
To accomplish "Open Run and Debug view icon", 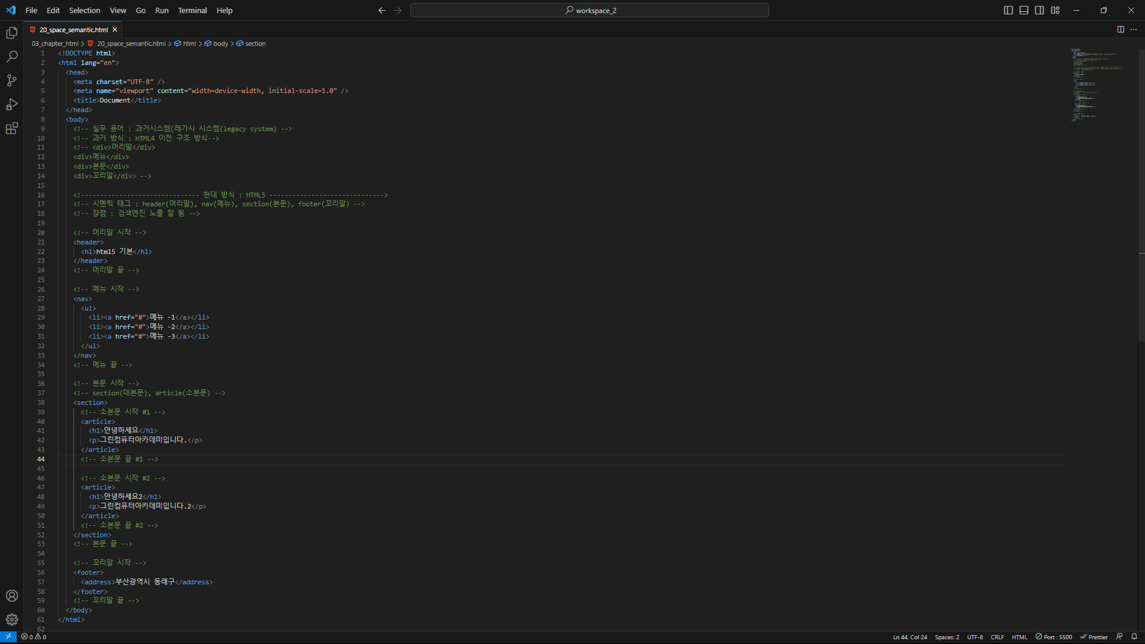I will tap(11, 104).
